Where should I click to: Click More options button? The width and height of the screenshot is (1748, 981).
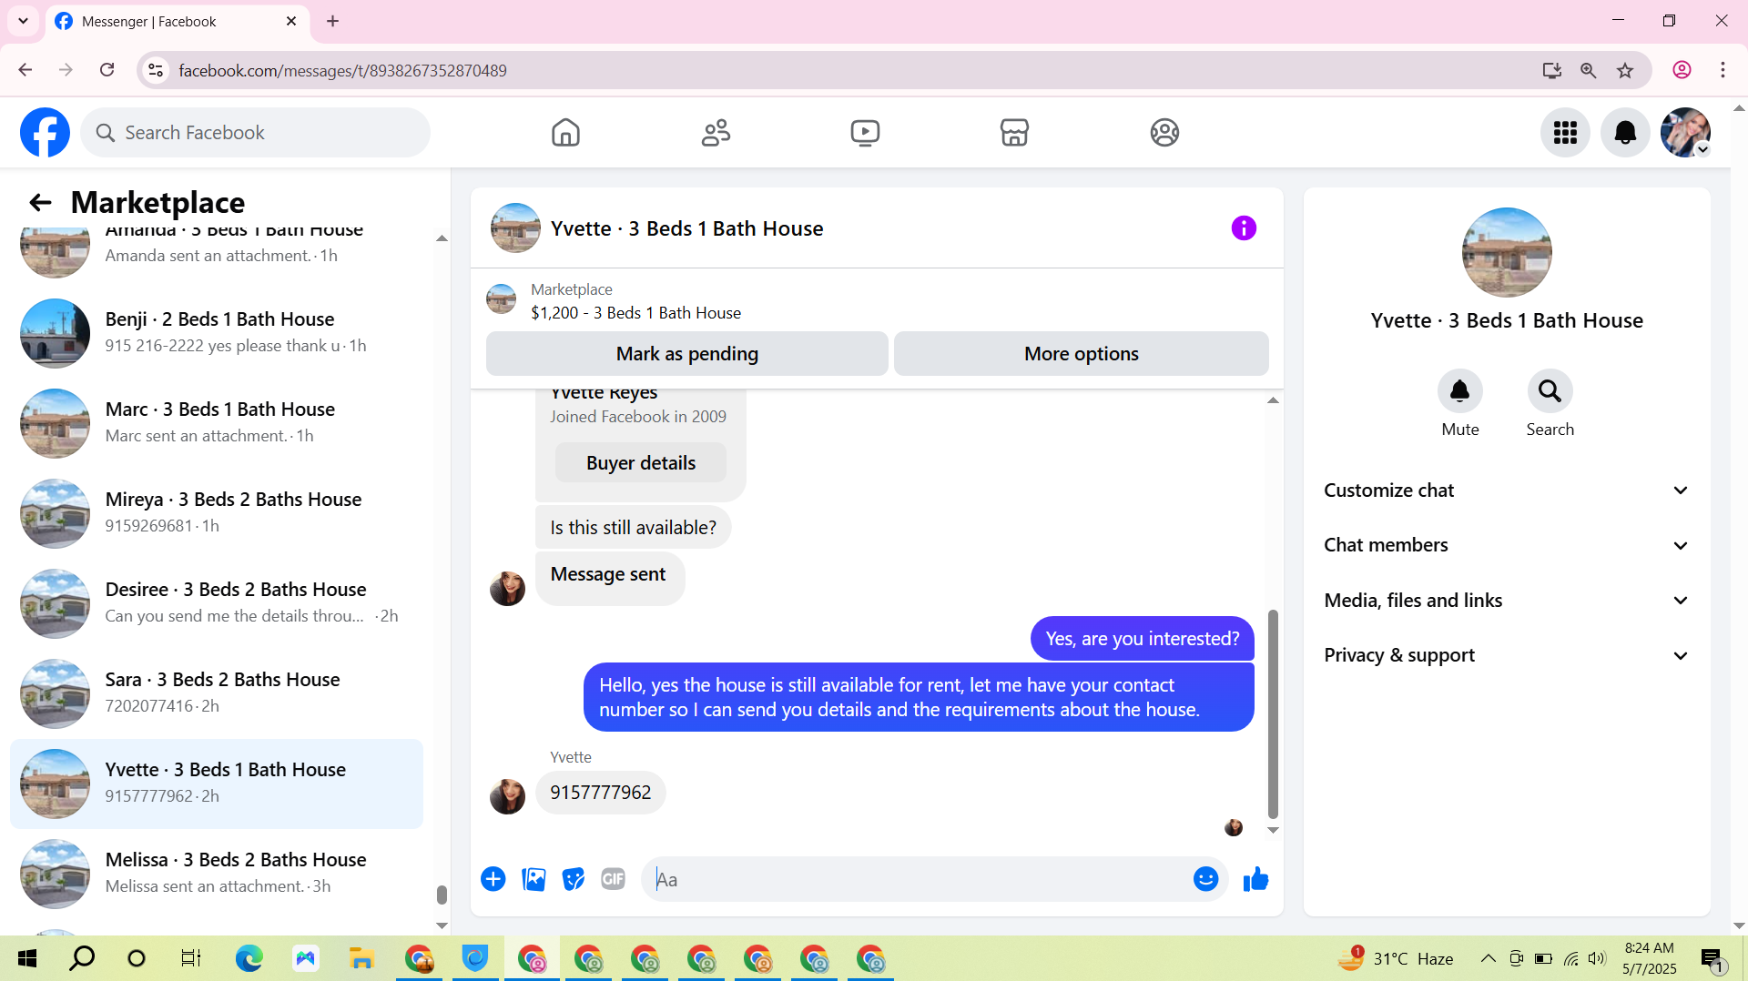1082,354
